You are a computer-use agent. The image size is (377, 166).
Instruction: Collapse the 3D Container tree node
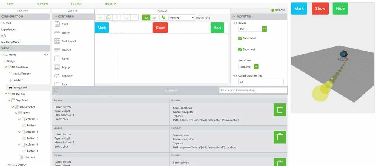[x=6, y=67]
